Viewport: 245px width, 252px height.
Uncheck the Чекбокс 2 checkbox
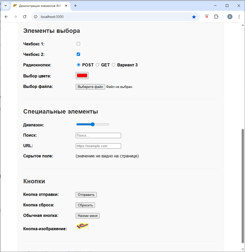point(78,54)
